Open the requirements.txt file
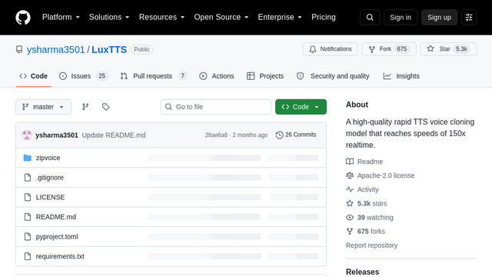 point(60,256)
